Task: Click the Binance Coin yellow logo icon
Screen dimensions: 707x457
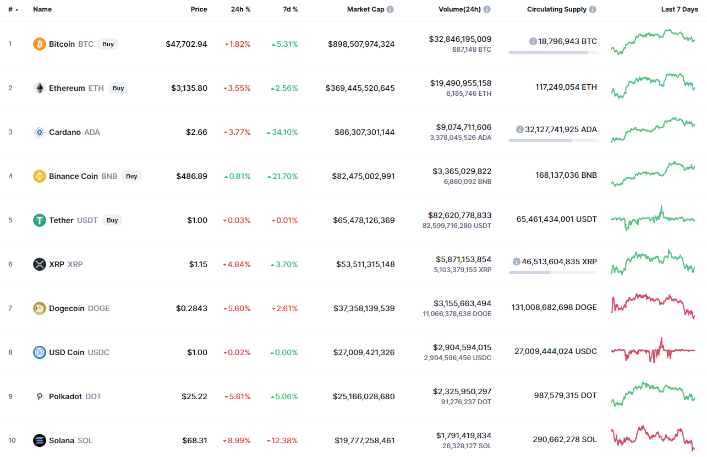Action: (x=40, y=176)
